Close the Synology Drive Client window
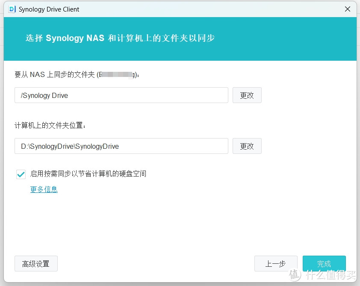Viewport: 360px width, 286px height. coord(348,9)
